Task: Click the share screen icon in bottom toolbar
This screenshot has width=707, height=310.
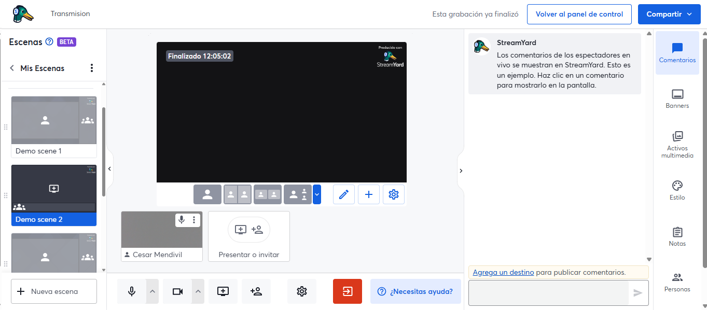Action: (223, 291)
